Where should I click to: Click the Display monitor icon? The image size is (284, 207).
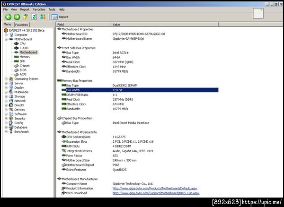pos(11,88)
